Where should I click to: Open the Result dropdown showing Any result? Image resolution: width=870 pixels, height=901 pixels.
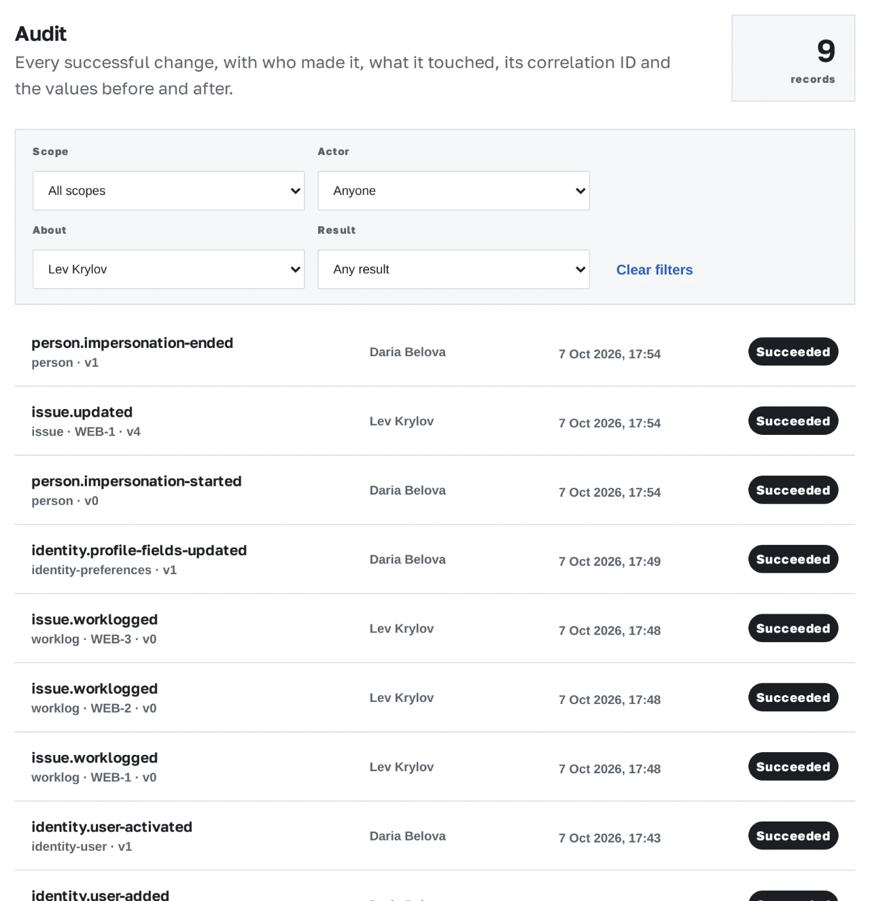pos(453,270)
